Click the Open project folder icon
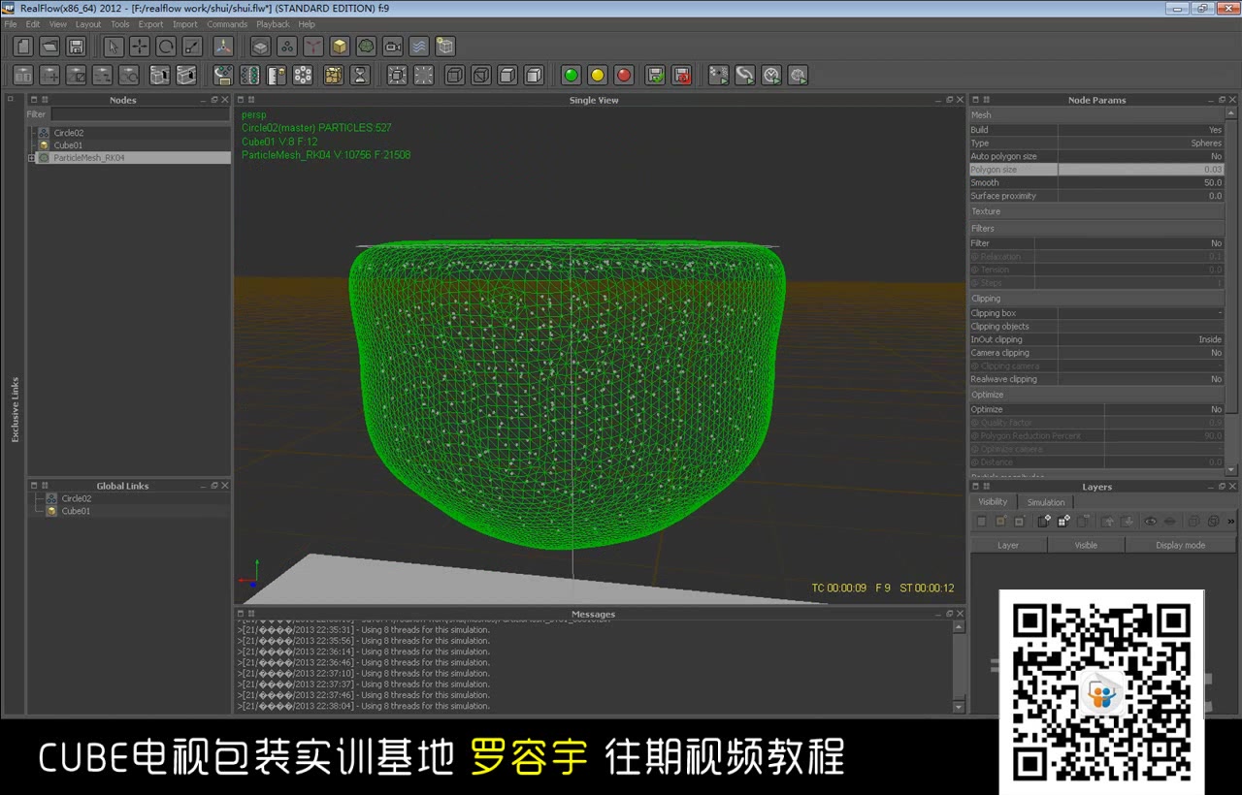 tap(49, 47)
